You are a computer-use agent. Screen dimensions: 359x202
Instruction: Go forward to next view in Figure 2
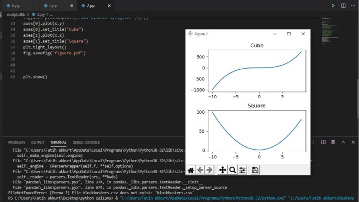click(209, 170)
